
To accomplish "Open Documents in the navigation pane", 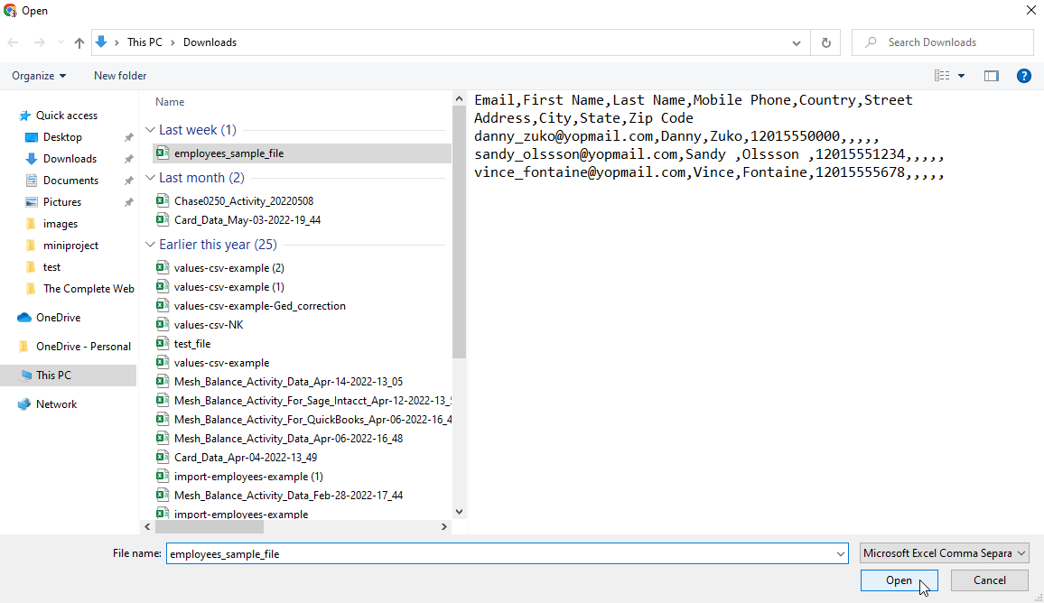I will [70, 181].
